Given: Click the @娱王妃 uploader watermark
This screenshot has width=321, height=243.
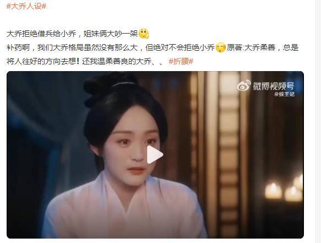Looking at the screenshot, I should click(284, 94).
